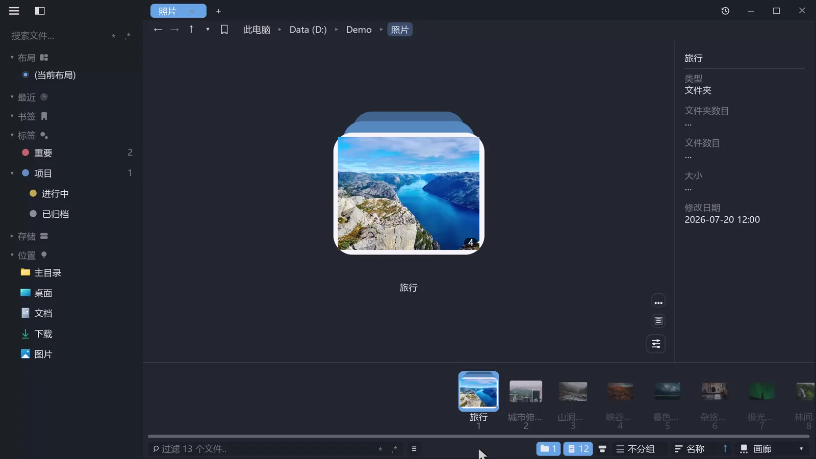
Task: Close the 照片 tab
Action: coord(192,11)
